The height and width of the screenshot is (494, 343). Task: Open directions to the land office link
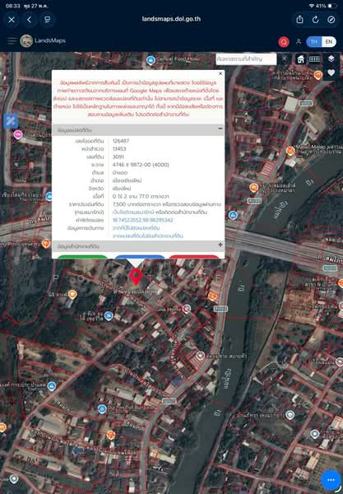click(x=147, y=235)
